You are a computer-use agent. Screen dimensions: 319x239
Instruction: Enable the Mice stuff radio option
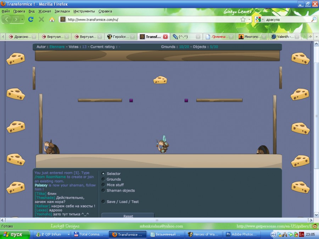click(x=103, y=185)
